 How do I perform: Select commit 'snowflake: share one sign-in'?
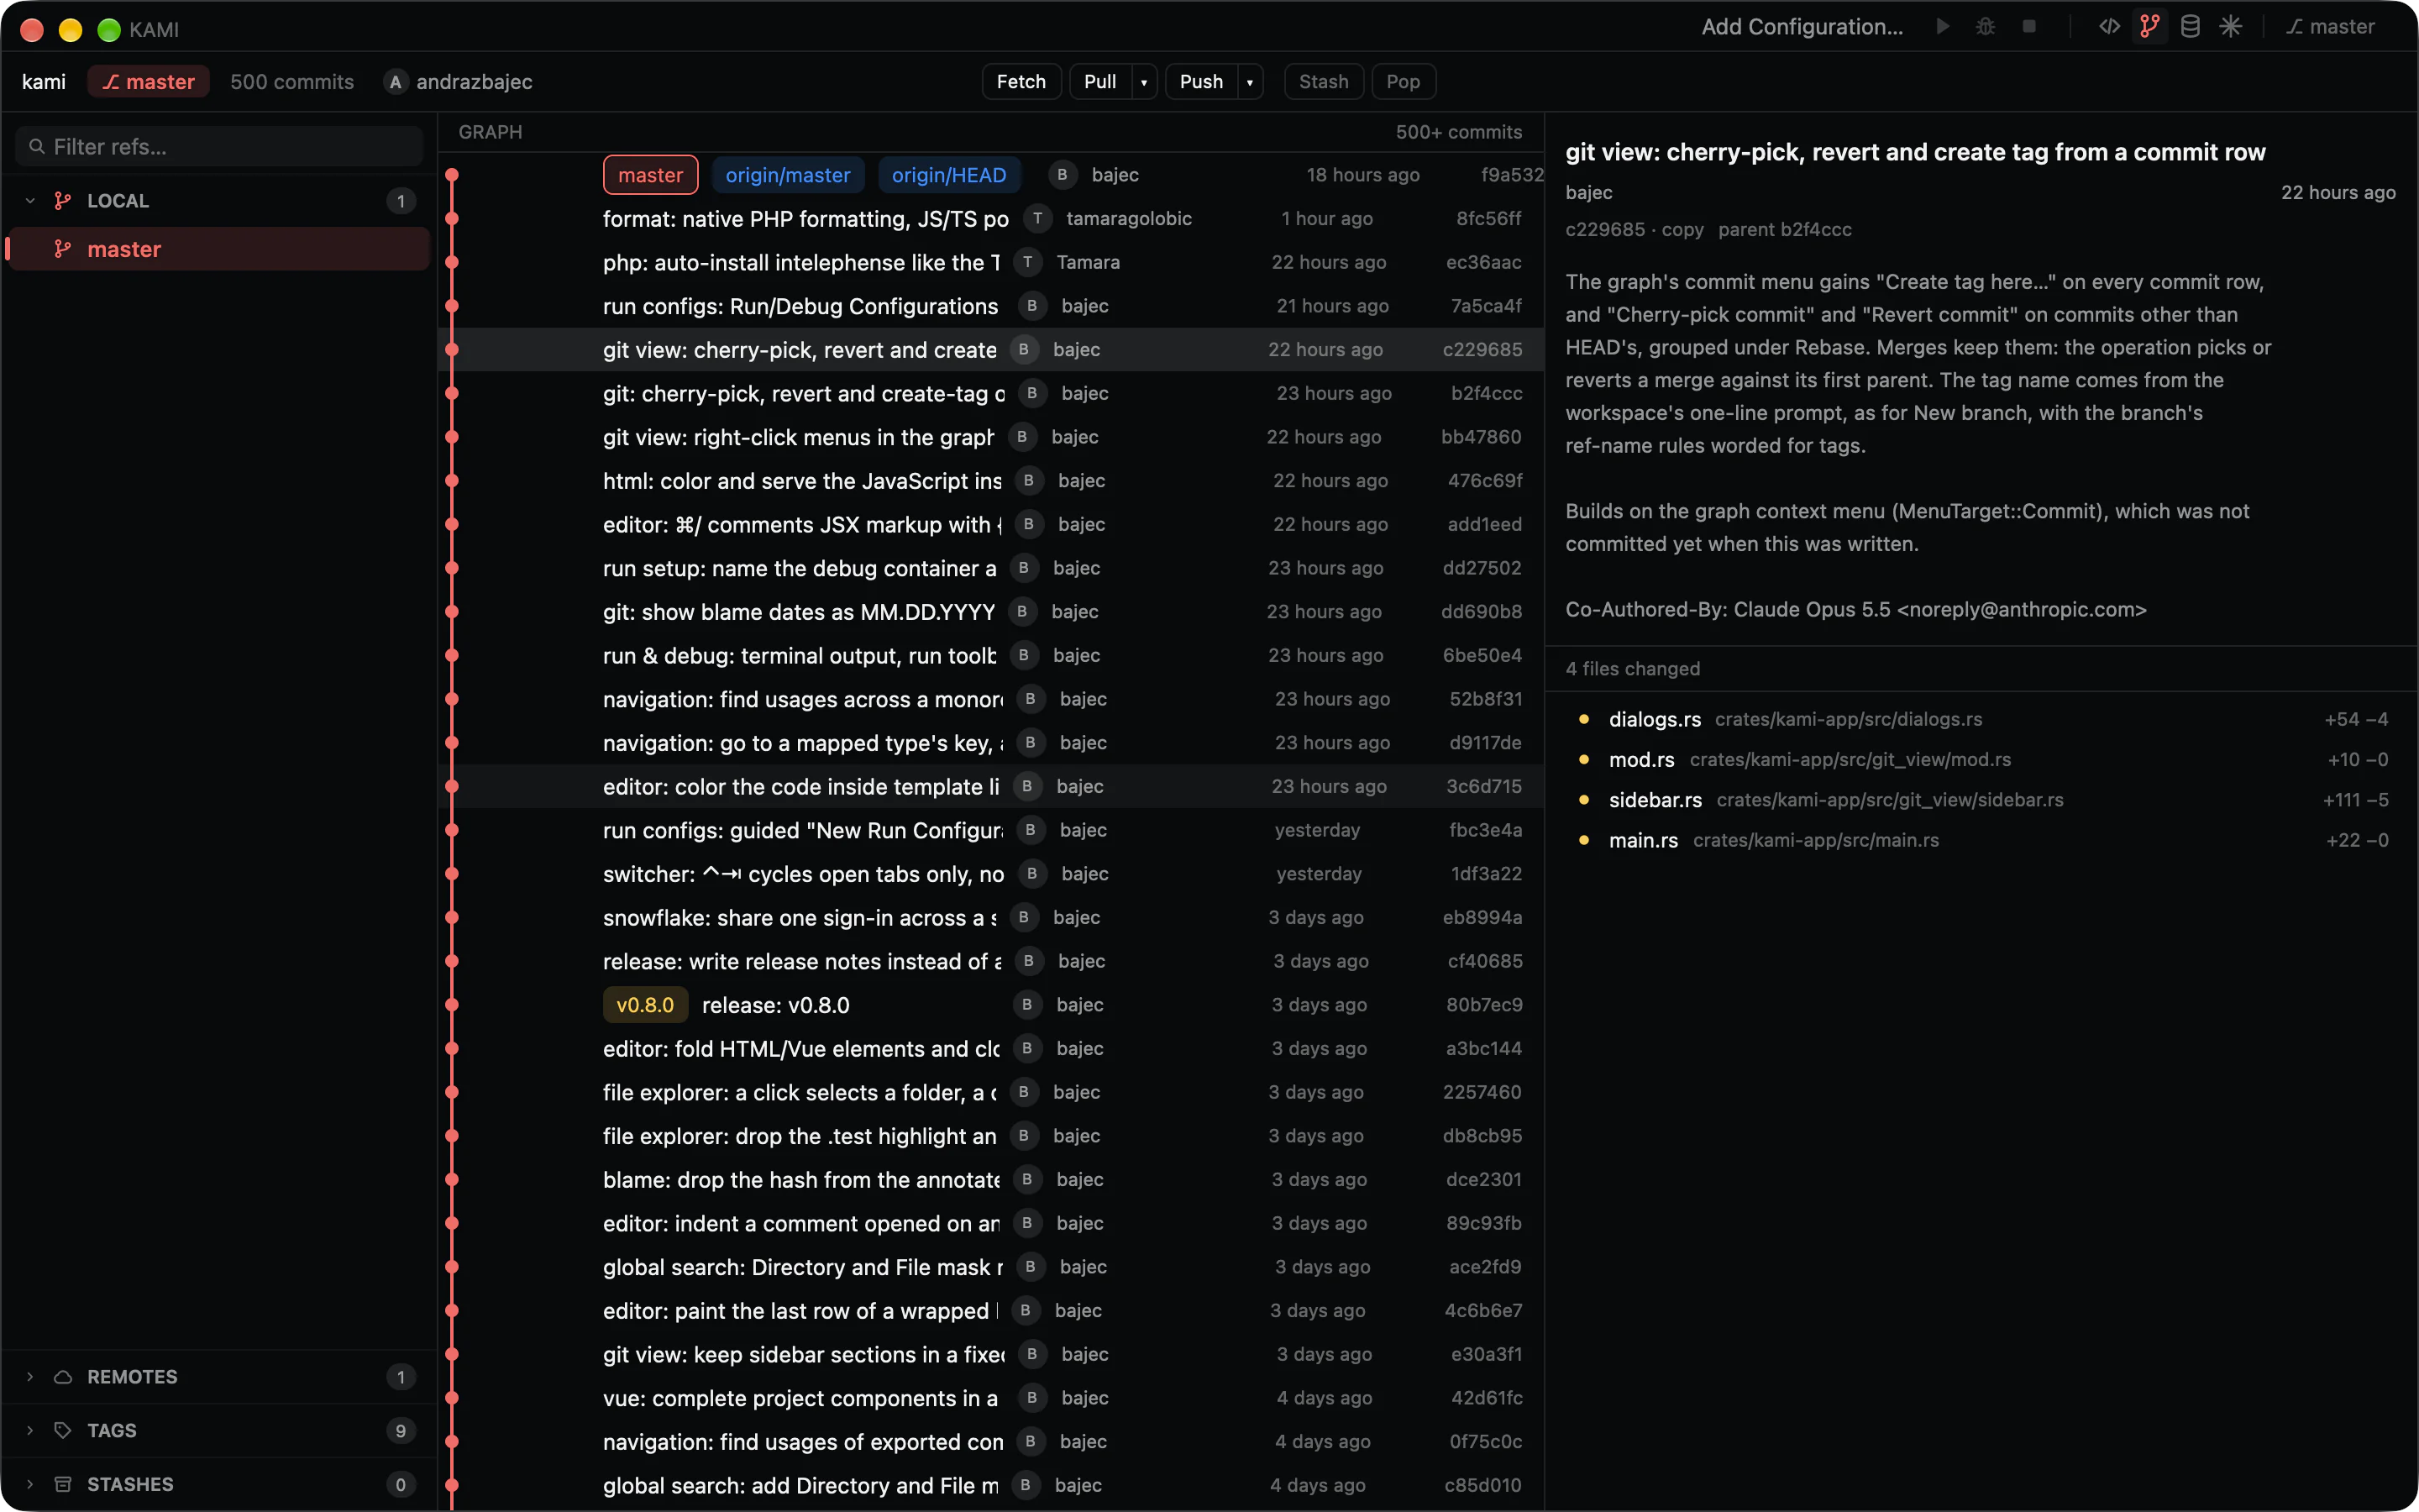pos(992,918)
